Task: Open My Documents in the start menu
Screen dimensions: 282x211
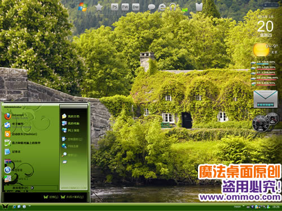Action: [x=70, y=116]
